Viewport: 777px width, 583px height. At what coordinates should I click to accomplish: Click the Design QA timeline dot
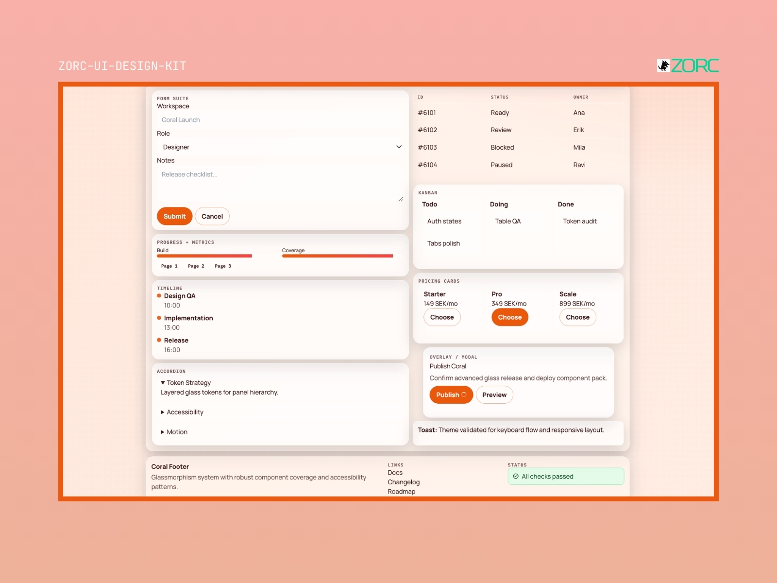click(x=159, y=295)
